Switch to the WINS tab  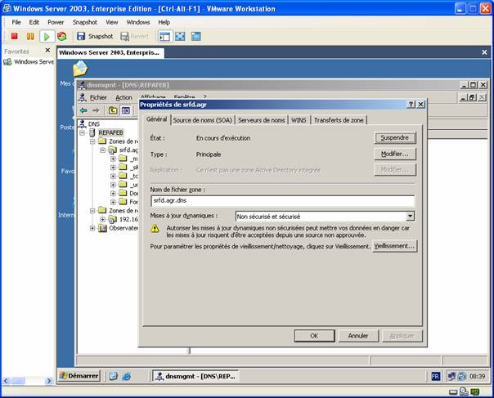pyautogui.click(x=299, y=120)
